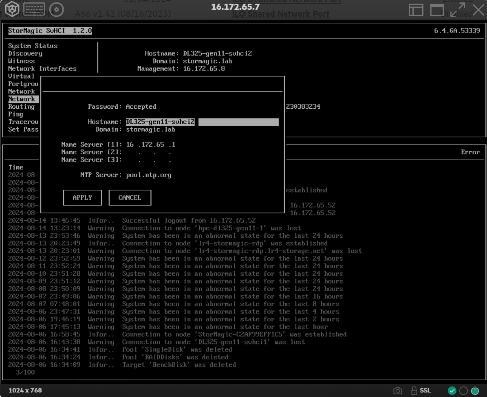Open the Discovery menu entry
The image size is (487, 397).
click(25, 53)
